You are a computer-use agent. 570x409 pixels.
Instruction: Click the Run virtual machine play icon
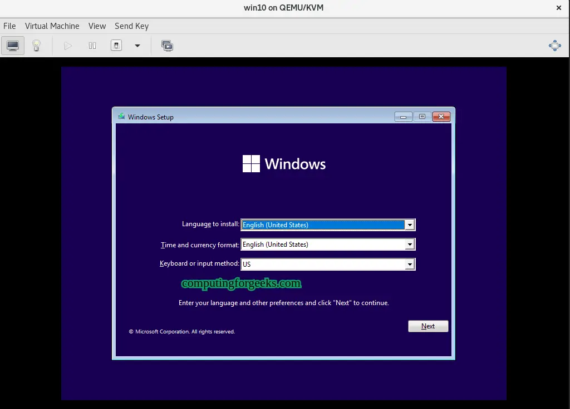tap(68, 46)
